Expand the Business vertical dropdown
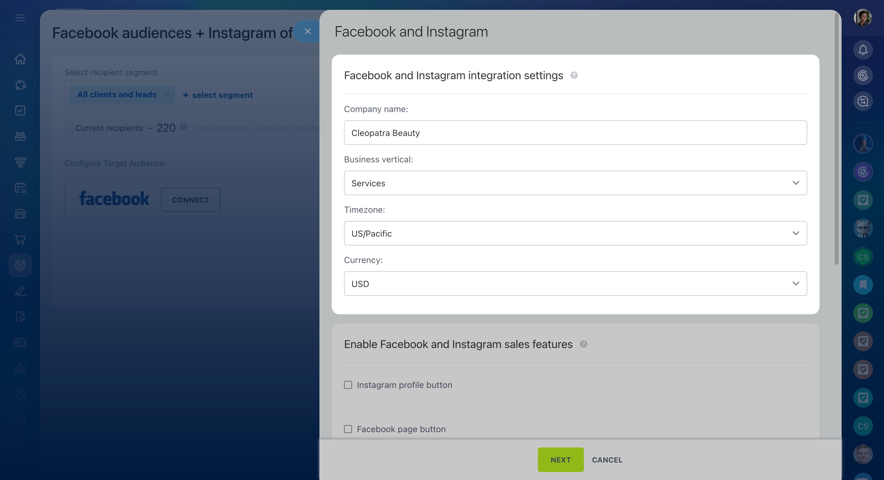This screenshot has width=884, height=480. [x=575, y=183]
